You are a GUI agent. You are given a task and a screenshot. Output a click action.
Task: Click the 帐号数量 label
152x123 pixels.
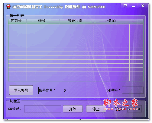(47, 90)
